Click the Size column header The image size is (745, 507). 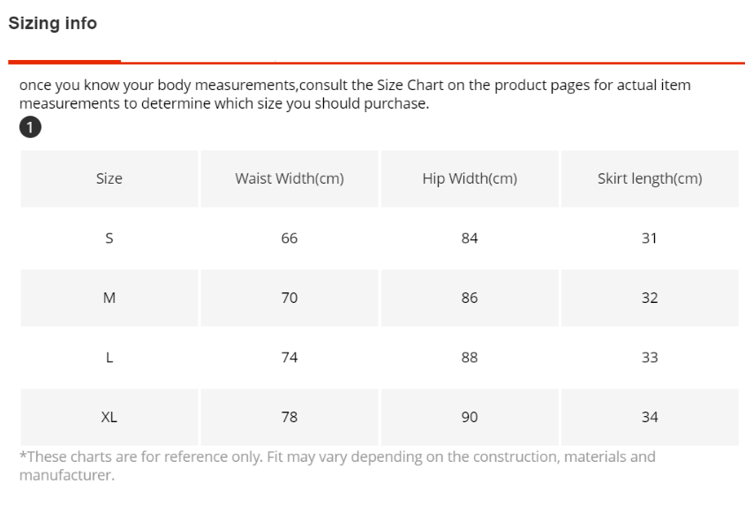coord(109,178)
